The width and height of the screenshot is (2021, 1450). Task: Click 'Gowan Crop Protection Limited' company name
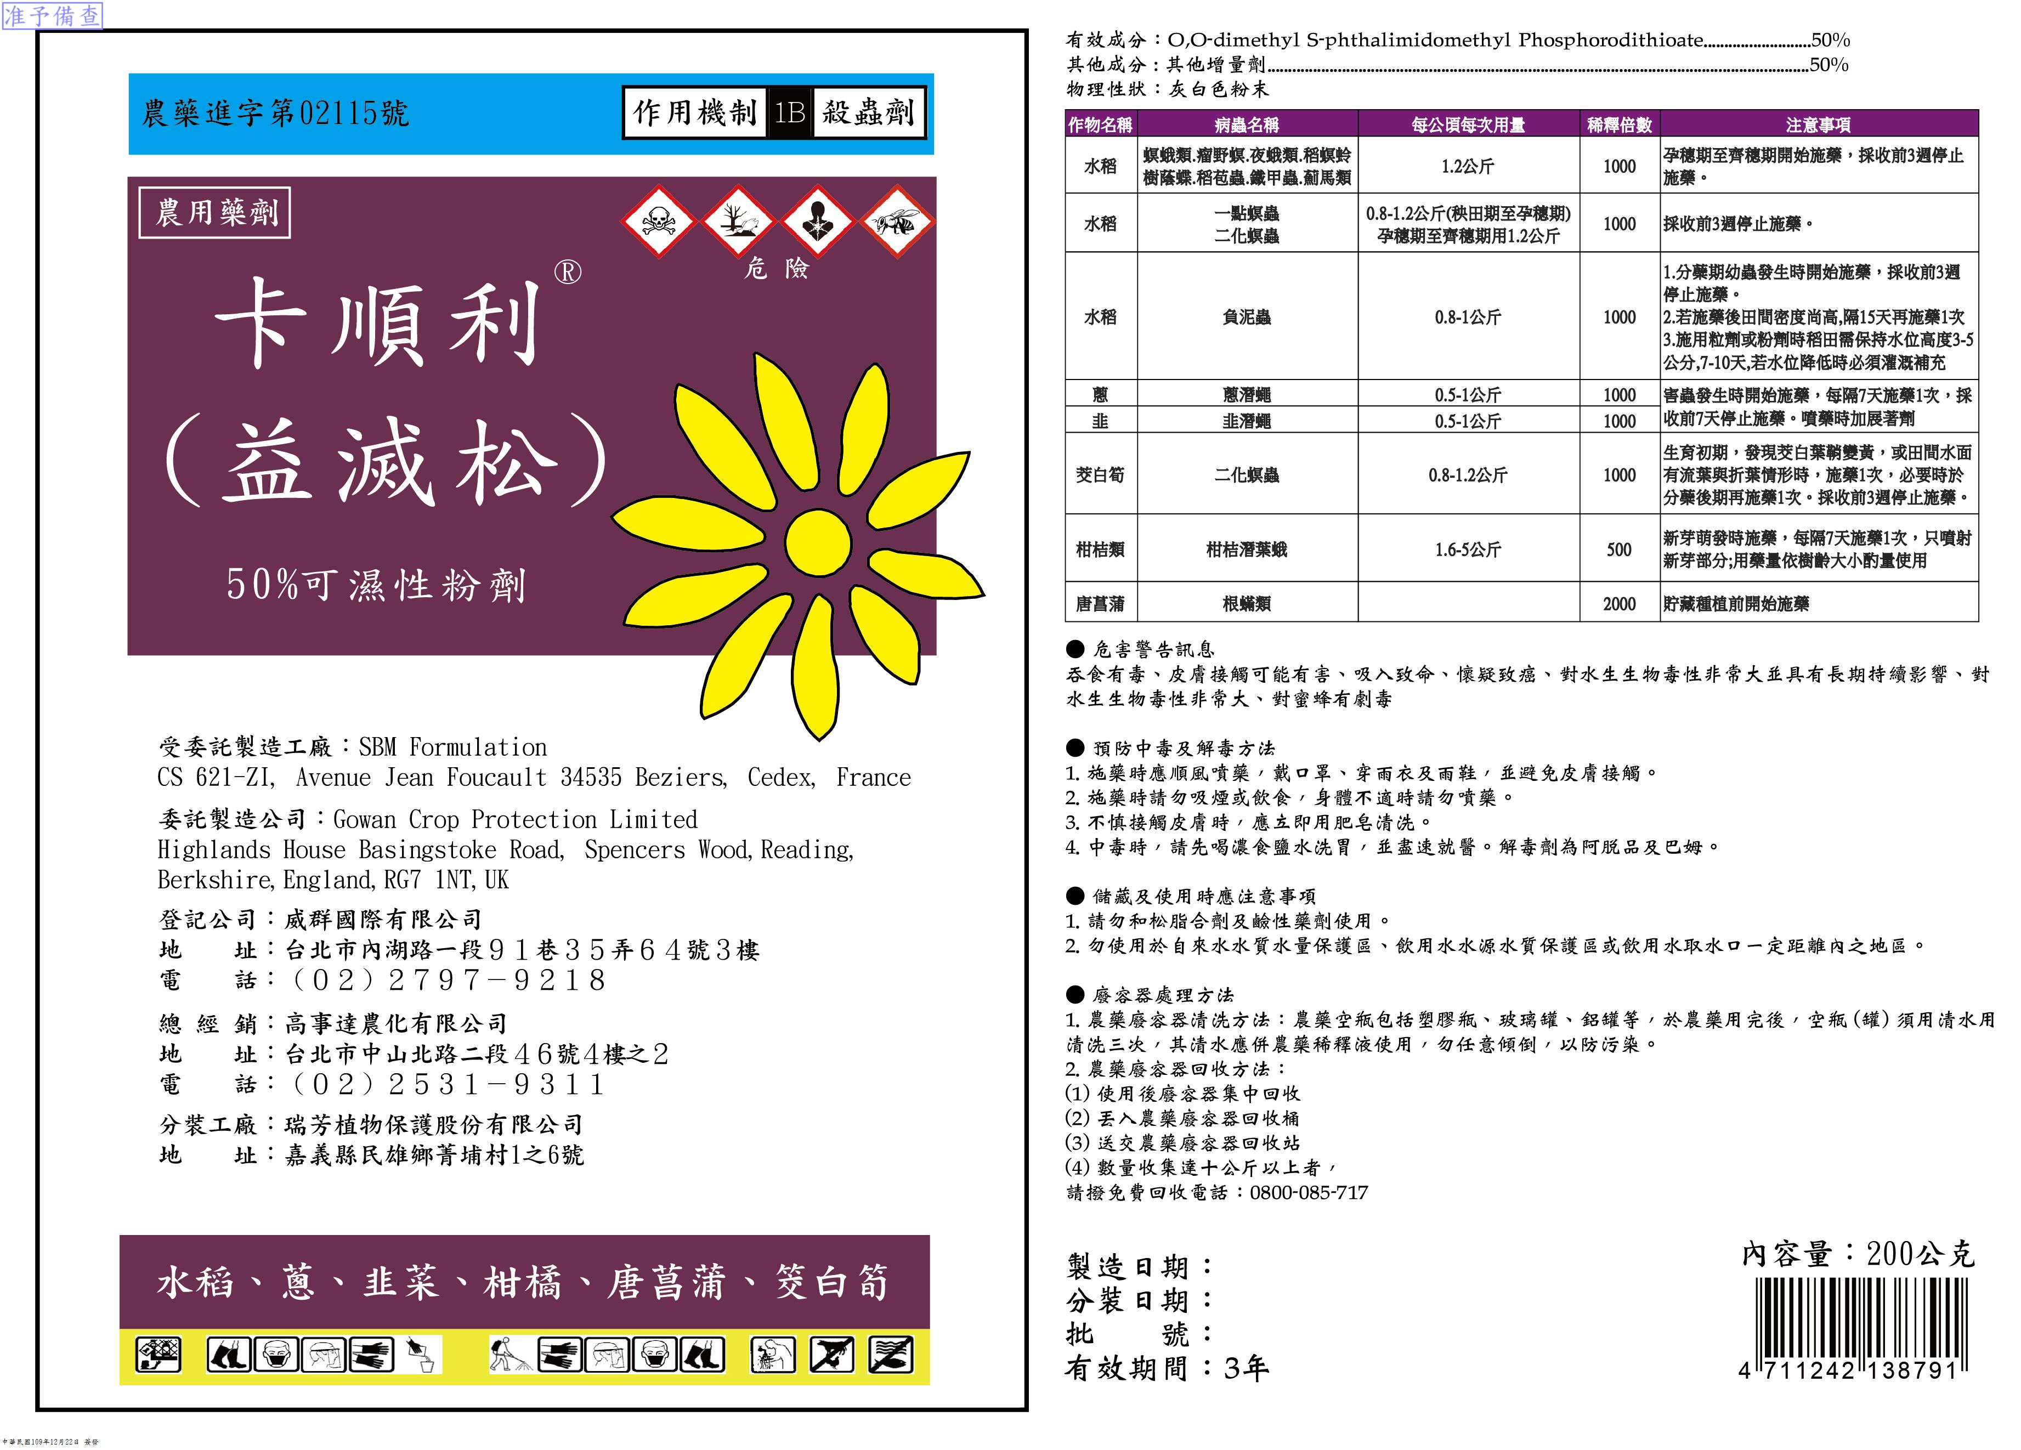point(515,819)
